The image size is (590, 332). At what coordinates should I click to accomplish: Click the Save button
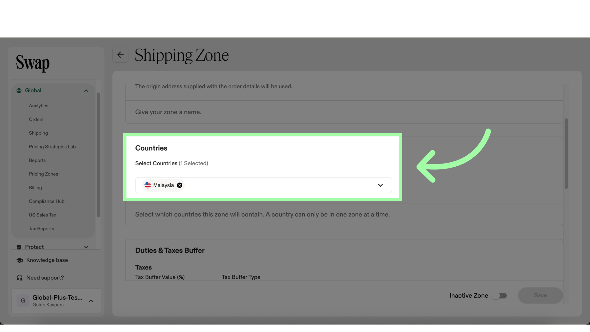tap(540, 295)
